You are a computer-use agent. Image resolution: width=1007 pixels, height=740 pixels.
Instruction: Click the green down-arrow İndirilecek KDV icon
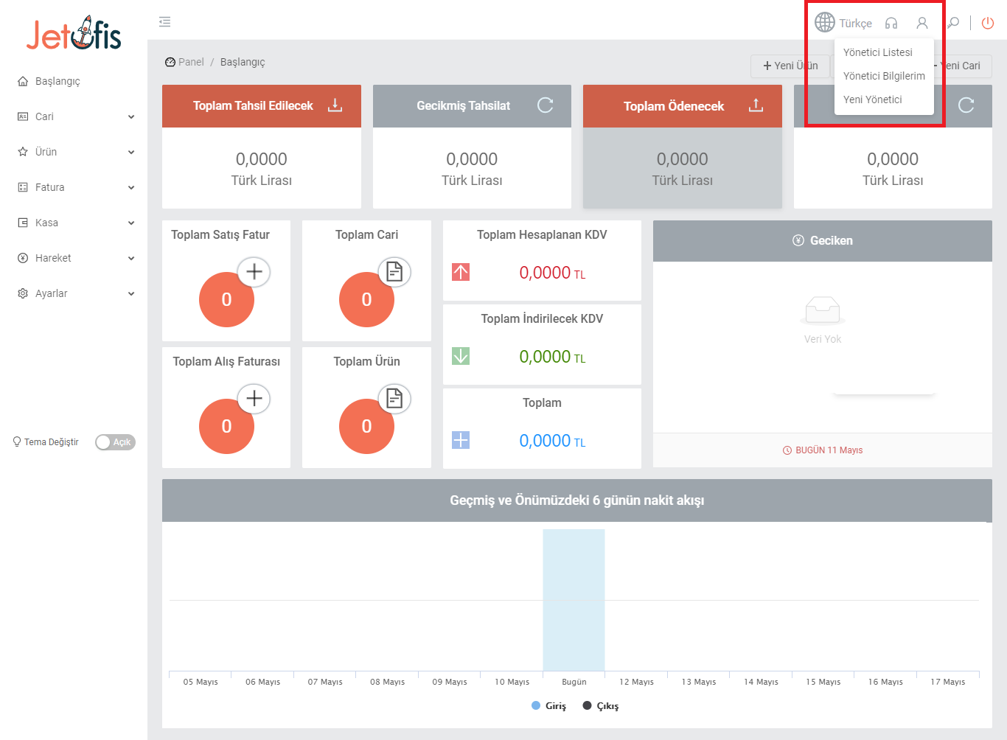pyautogui.click(x=461, y=356)
